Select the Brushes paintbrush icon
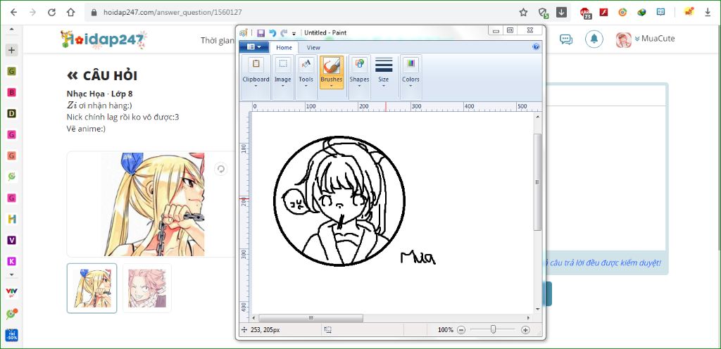The image size is (721, 349). click(332, 65)
